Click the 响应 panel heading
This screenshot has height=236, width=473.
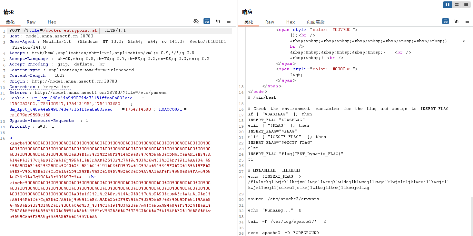pos(247,12)
